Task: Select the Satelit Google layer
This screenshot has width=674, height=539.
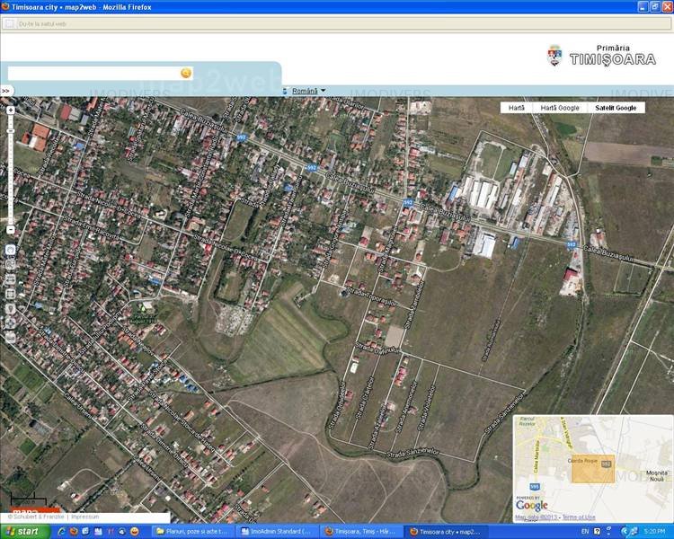Action: coord(616,108)
